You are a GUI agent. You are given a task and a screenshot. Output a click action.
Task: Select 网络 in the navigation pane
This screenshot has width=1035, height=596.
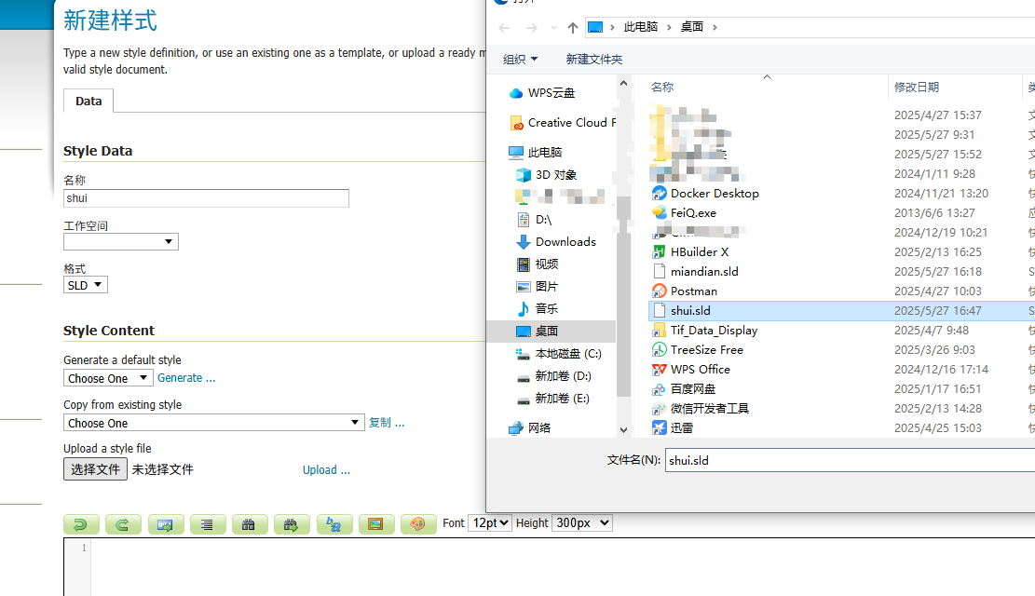click(x=530, y=428)
